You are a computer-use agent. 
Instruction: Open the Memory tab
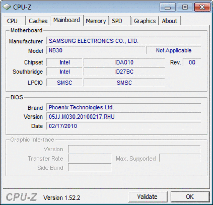click(x=96, y=21)
